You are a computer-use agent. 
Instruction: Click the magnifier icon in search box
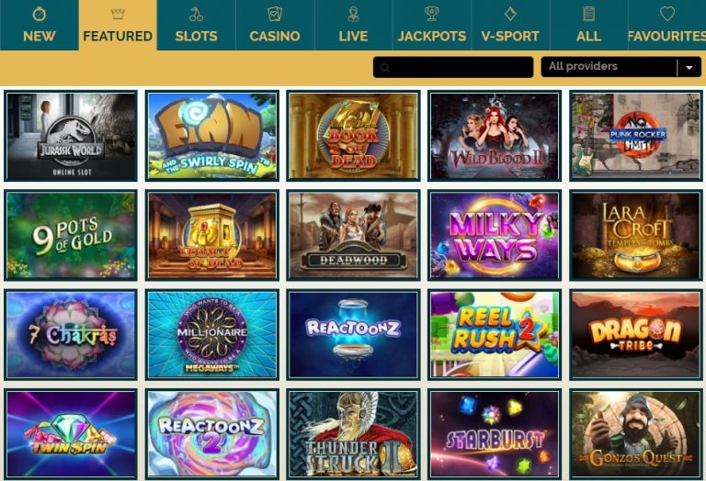[384, 68]
